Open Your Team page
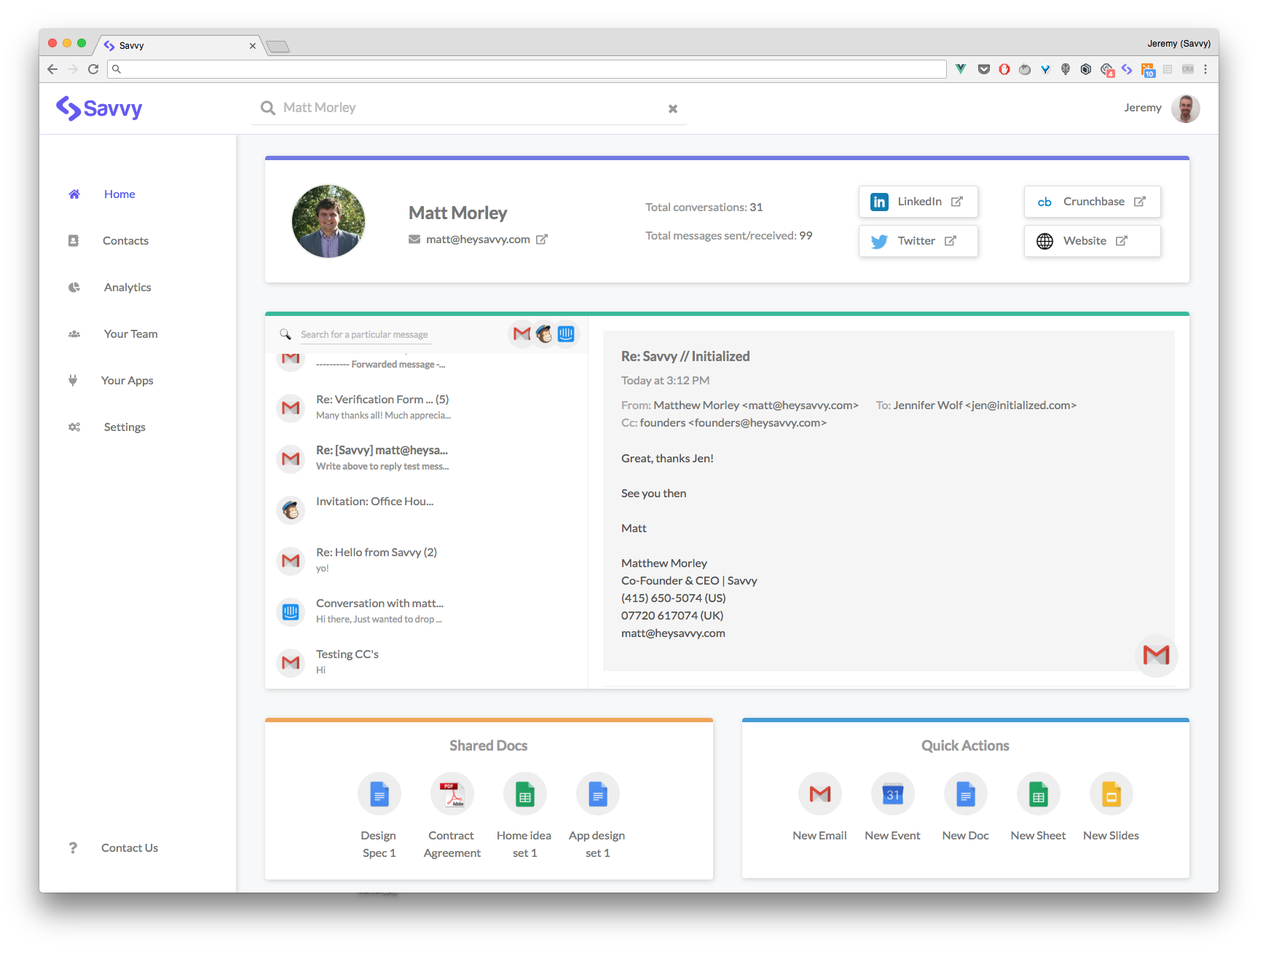 [130, 334]
